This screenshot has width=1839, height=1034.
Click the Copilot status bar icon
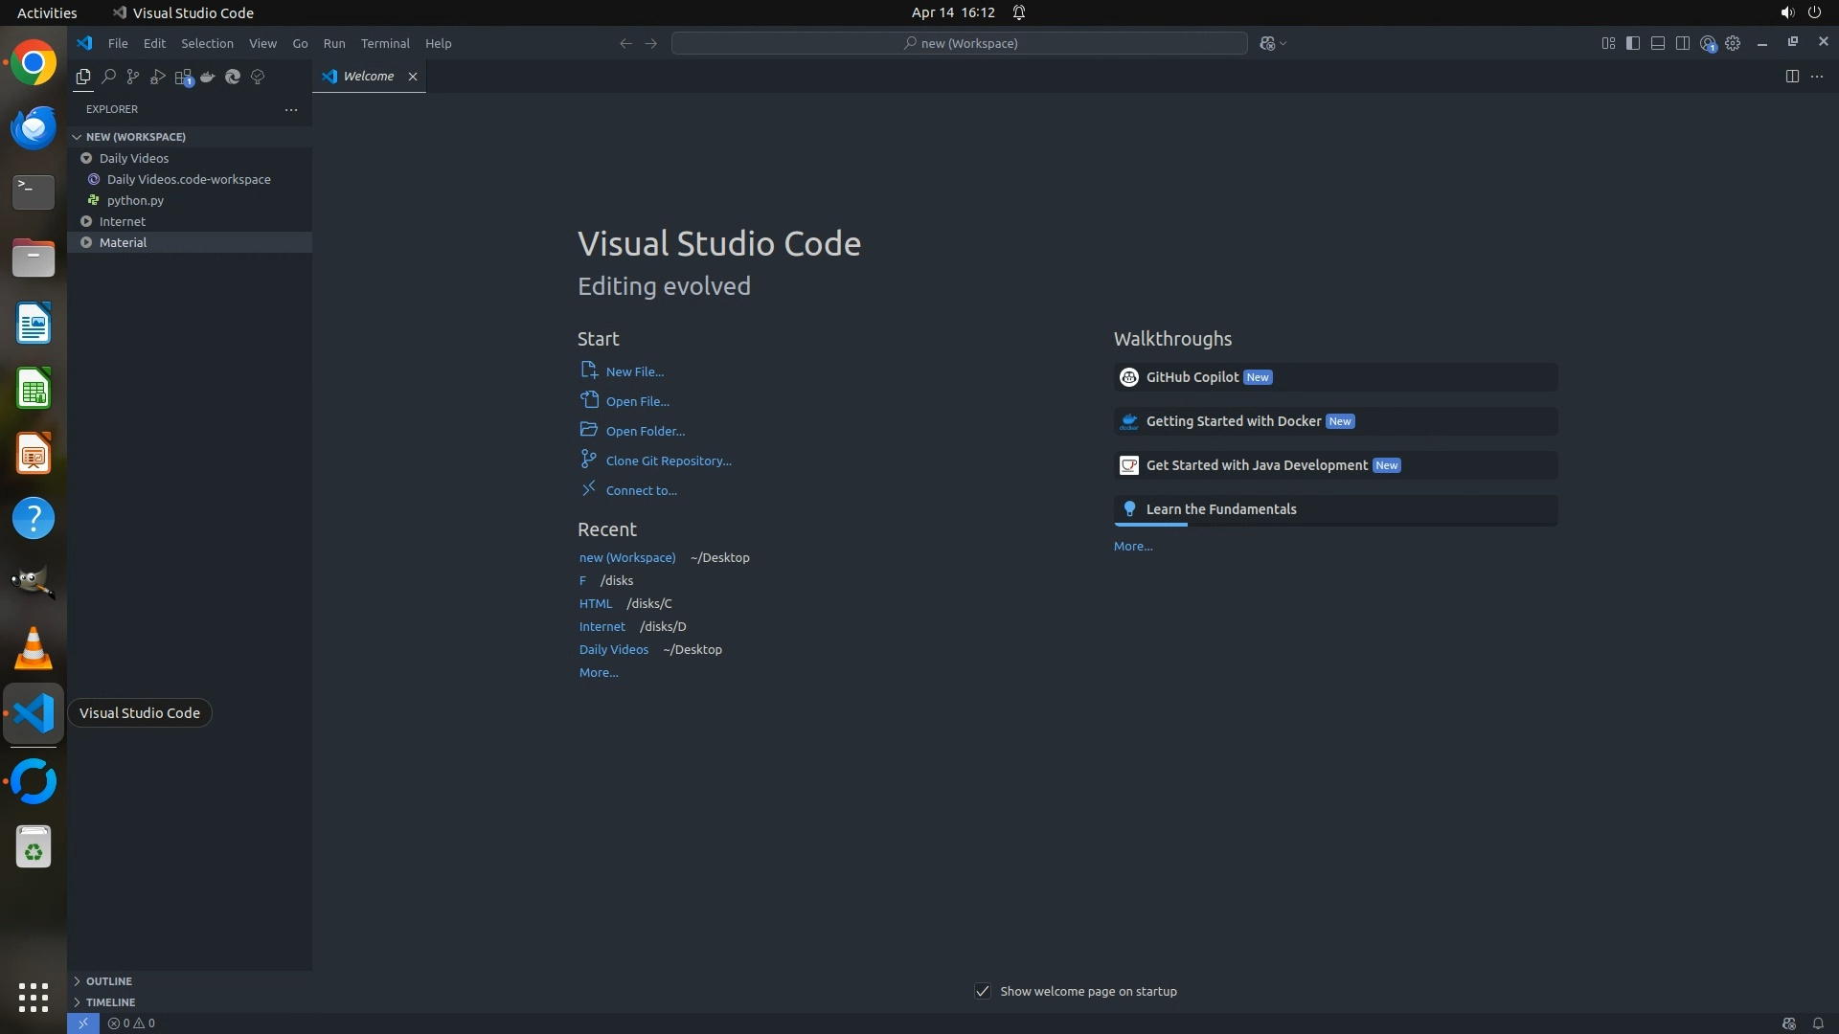click(x=1788, y=1023)
